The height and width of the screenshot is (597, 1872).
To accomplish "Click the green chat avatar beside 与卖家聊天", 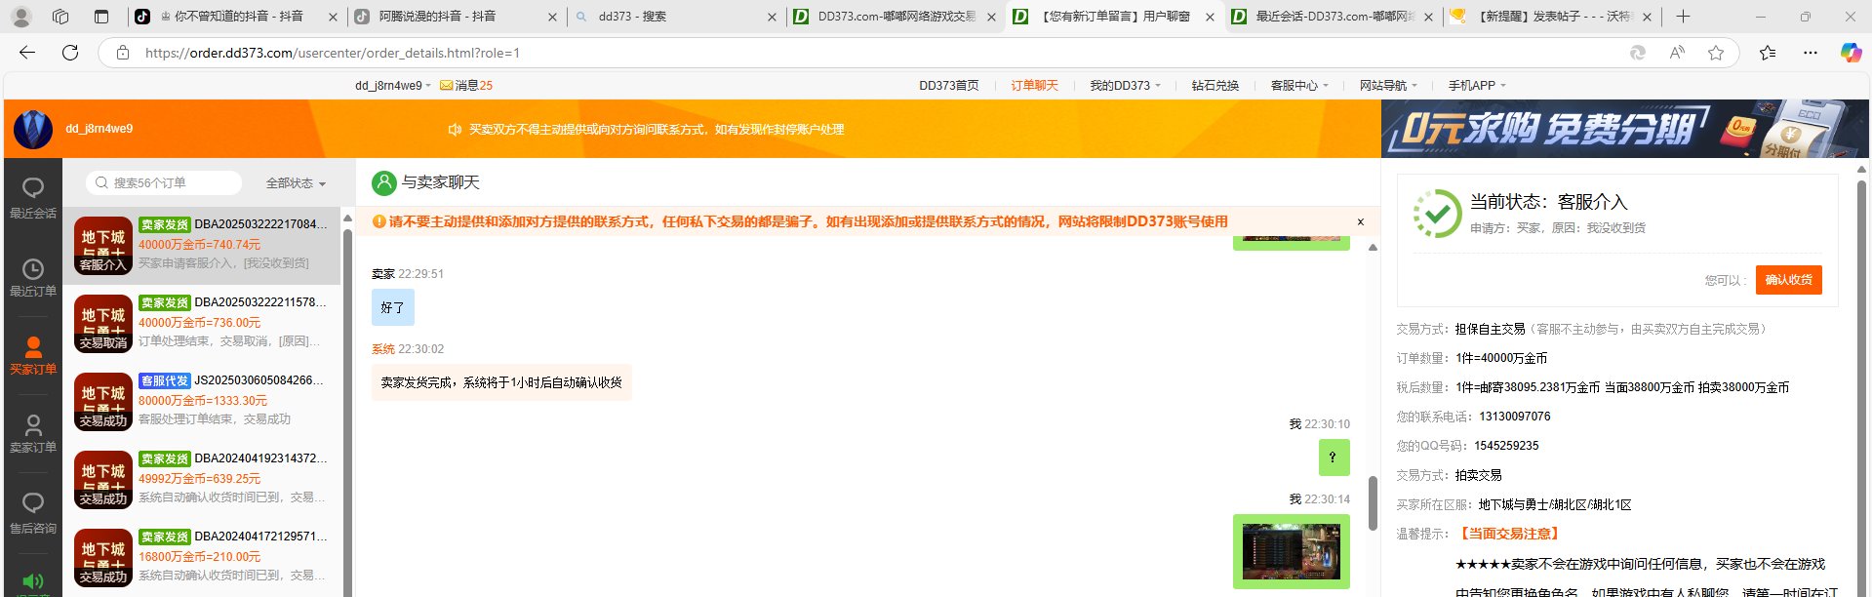I will (384, 182).
